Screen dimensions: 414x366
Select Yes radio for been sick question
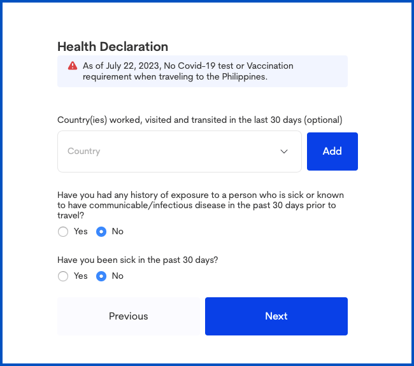point(63,276)
